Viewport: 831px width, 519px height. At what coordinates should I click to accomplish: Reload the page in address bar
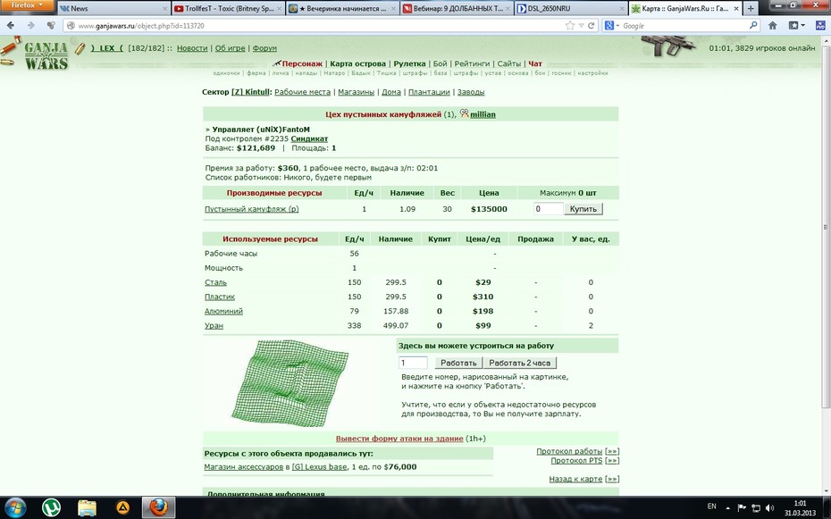pyautogui.click(x=591, y=25)
